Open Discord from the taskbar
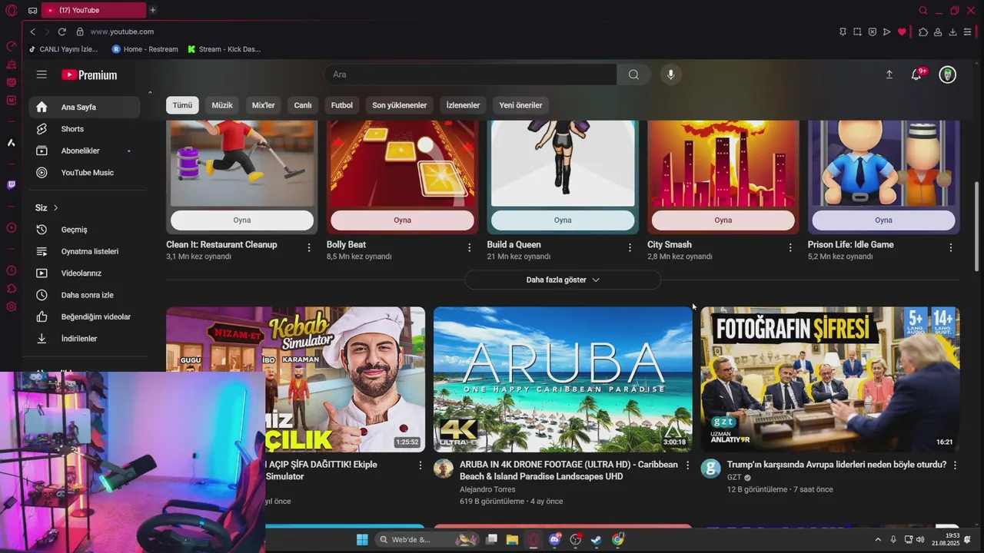This screenshot has height=553, width=984. (555, 540)
